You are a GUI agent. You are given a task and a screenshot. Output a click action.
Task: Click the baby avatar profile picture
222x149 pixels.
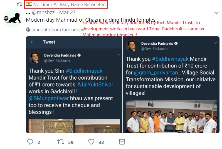(x=13, y=19)
